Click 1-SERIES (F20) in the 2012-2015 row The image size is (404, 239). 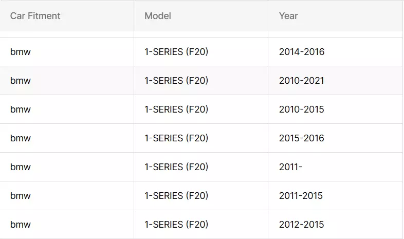point(176,225)
